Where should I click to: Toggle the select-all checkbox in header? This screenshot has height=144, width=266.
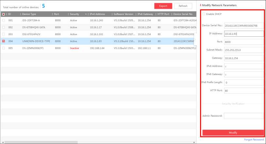(x=4, y=14)
